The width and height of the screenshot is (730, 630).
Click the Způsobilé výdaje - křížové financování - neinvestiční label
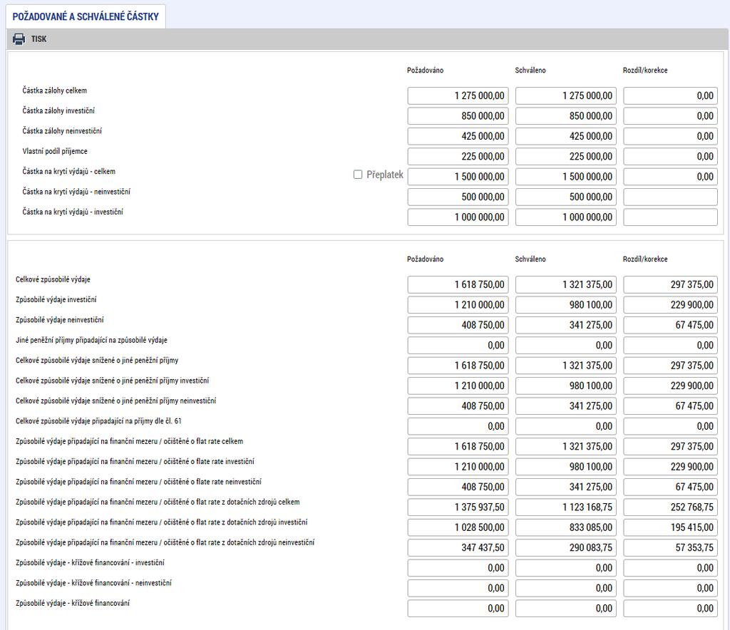[x=93, y=583]
